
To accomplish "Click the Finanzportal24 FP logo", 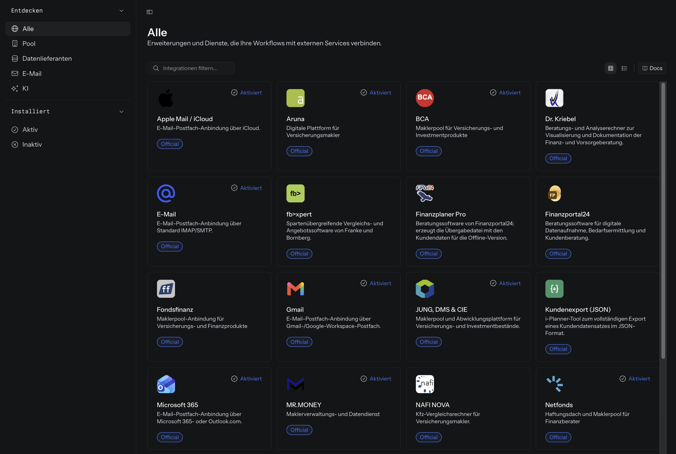I will pyautogui.click(x=554, y=193).
